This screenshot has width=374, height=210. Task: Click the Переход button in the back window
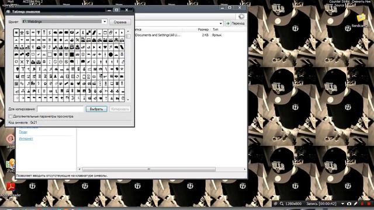click(x=236, y=23)
